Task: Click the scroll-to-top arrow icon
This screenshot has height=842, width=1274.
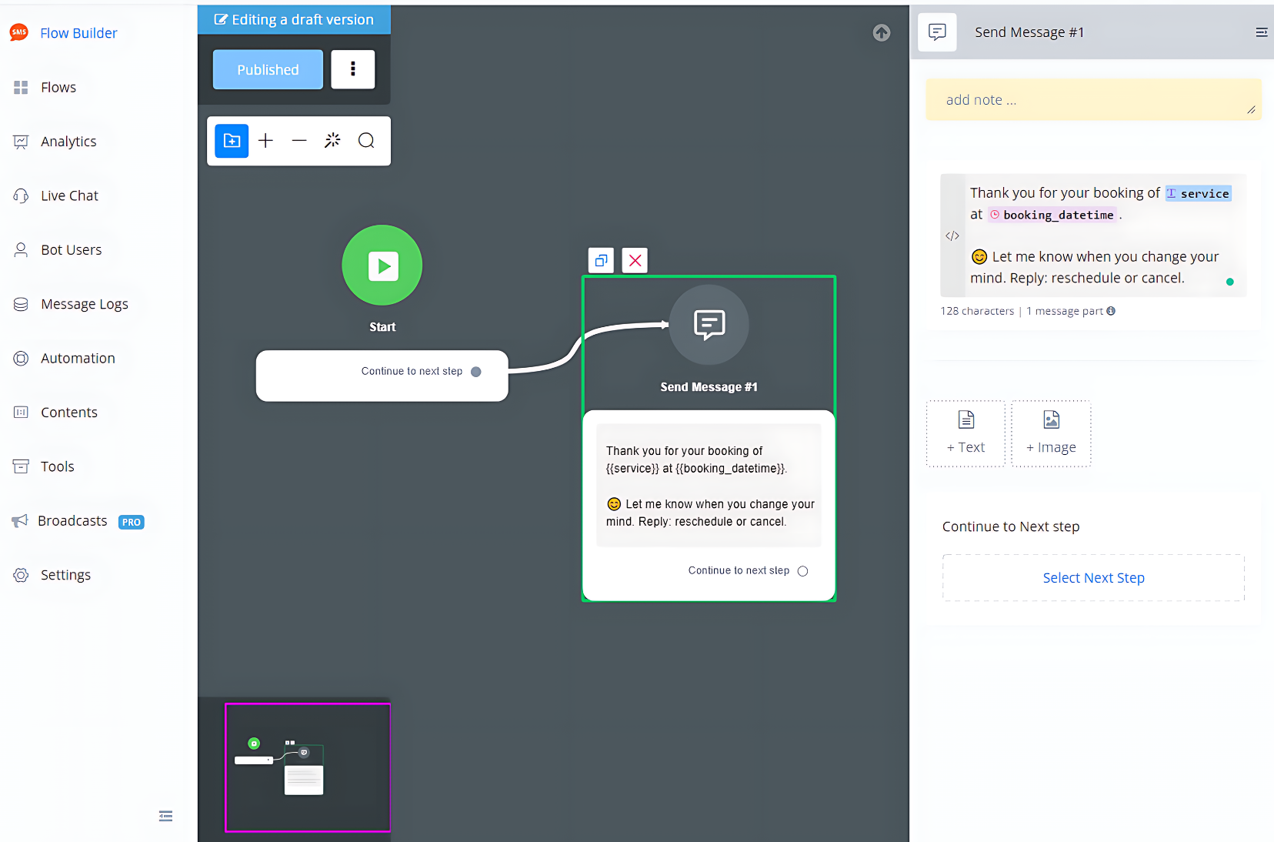Action: point(882,32)
